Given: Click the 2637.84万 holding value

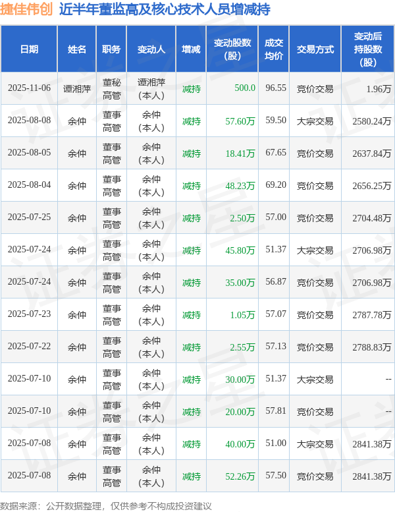Looking at the screenshot, I should pos(372,154).
